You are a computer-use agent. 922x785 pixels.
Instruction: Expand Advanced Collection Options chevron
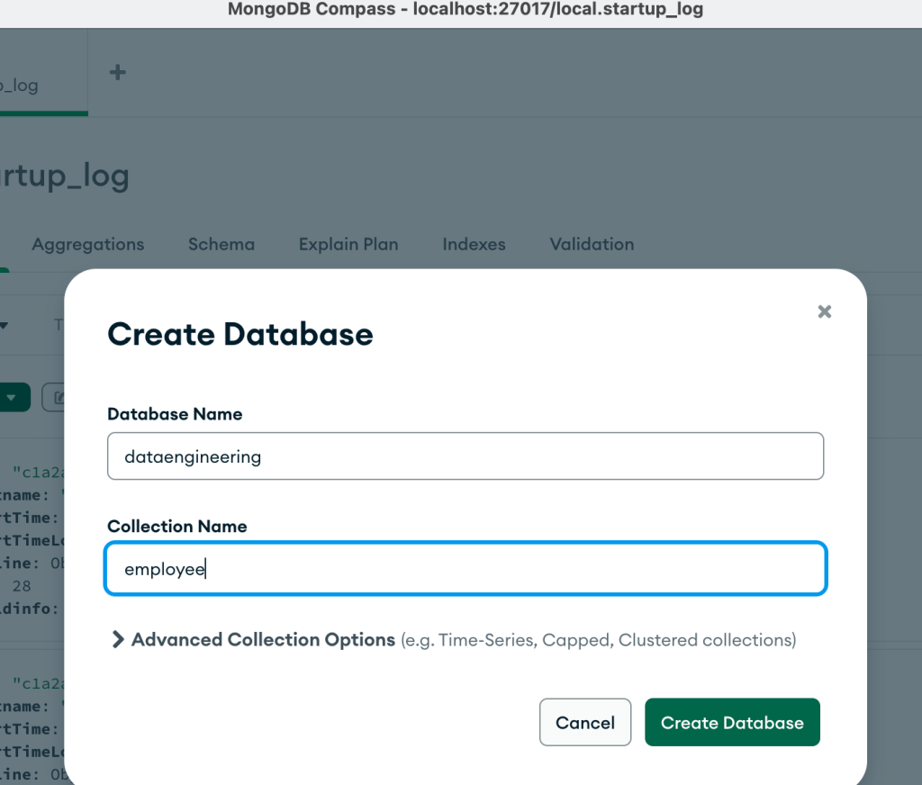click(x=117, y=640)
